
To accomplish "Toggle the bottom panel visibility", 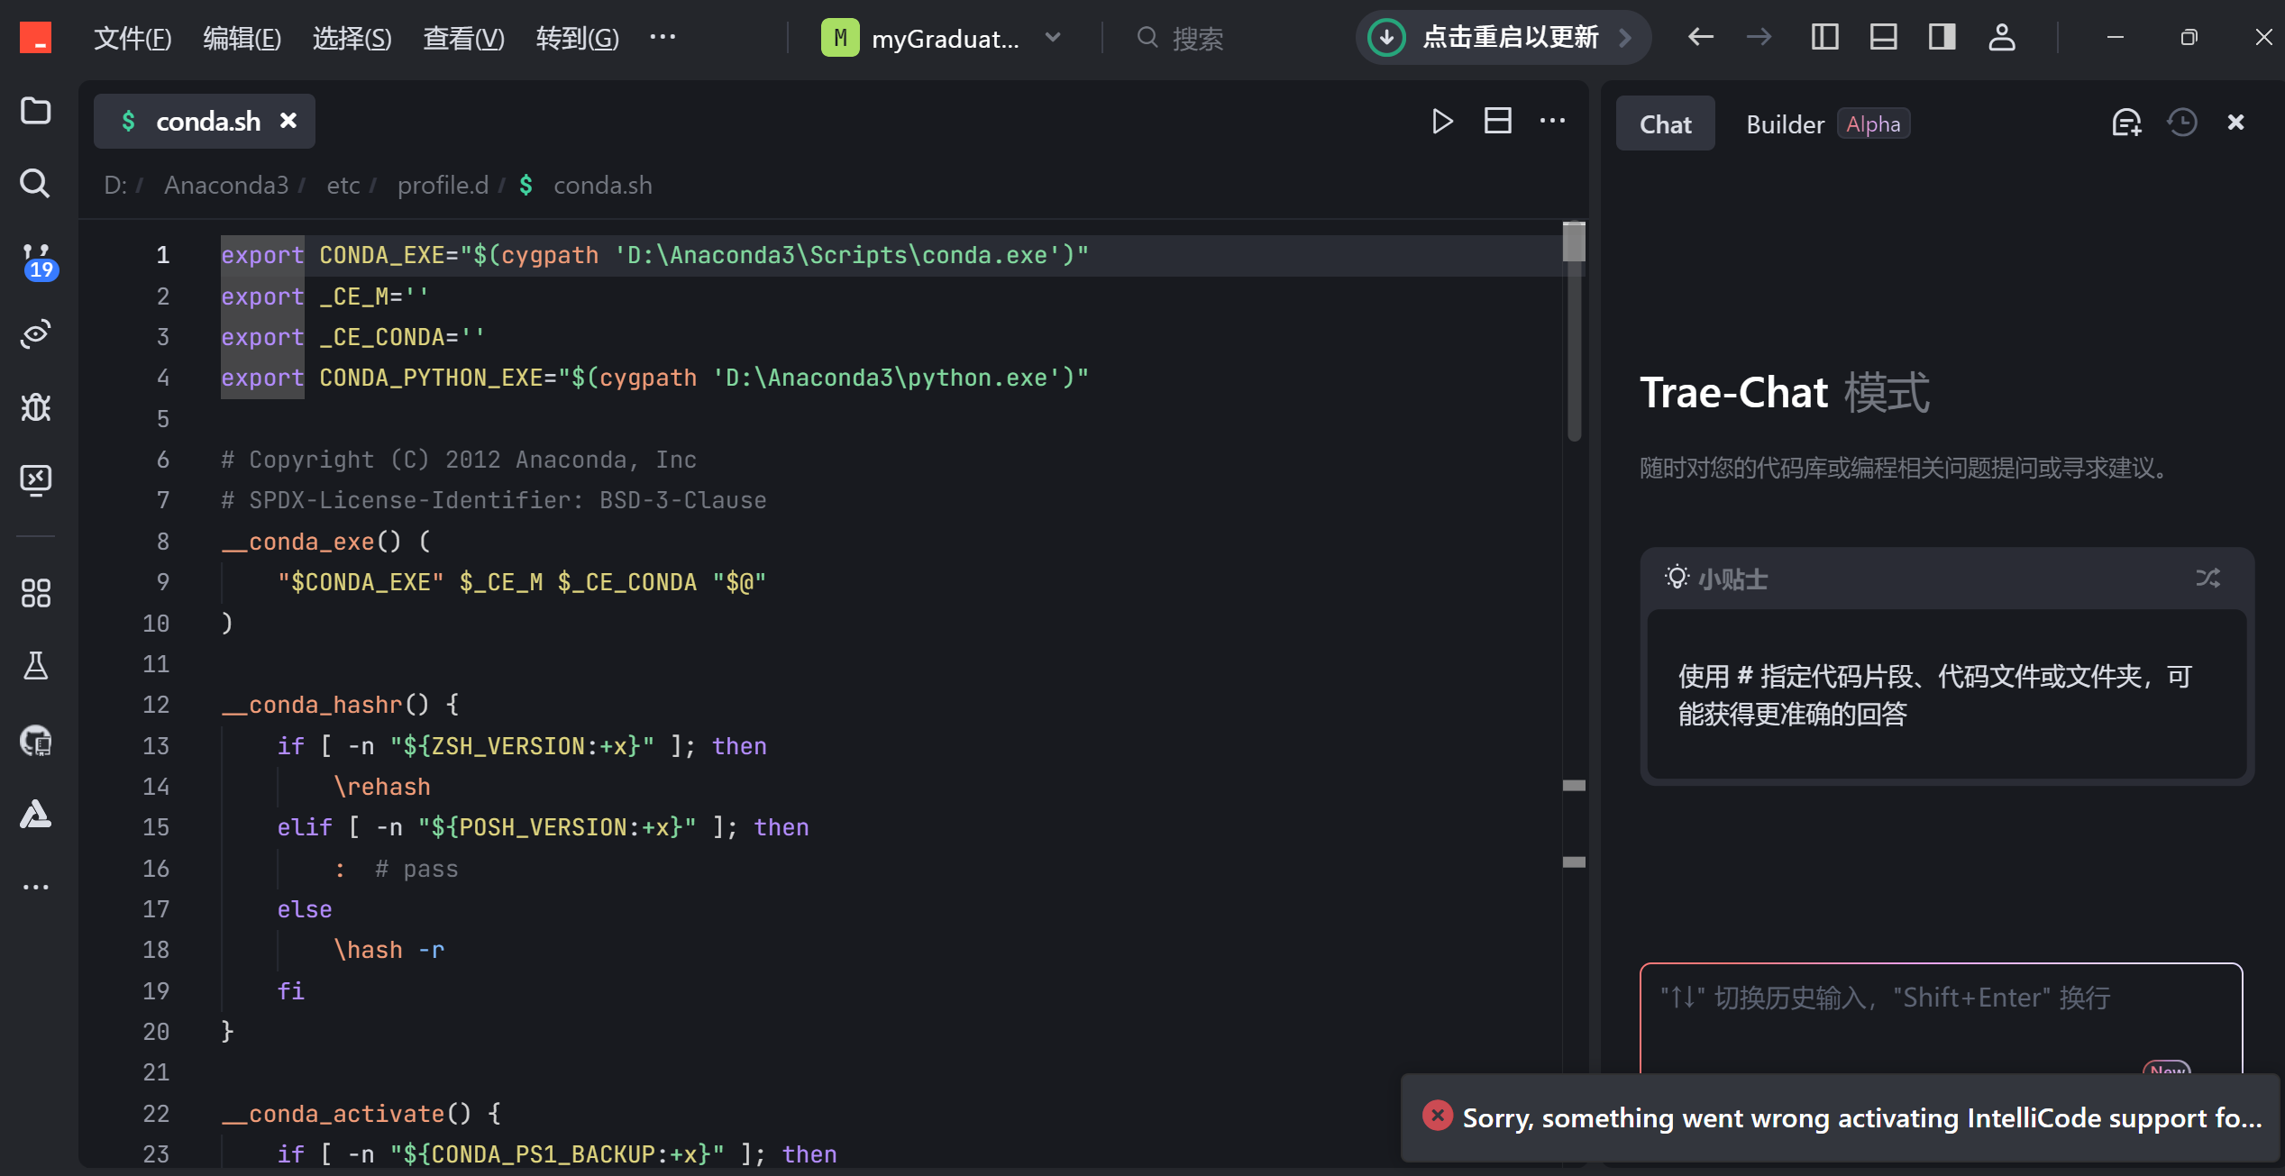I will pyautogui.click(x=1883, y=37).
